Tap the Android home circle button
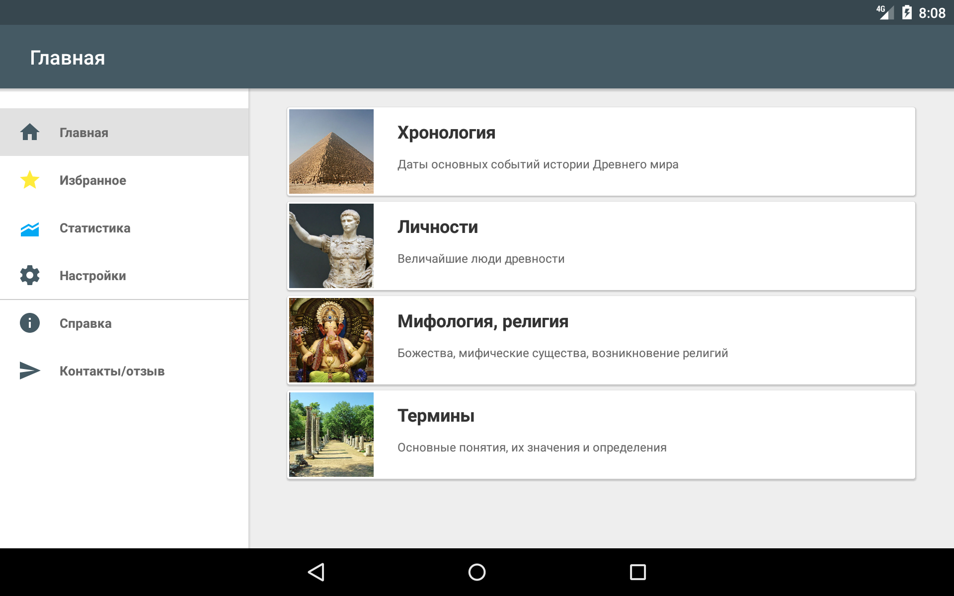This screenshot has height=596, width=954. click(477, 572)
